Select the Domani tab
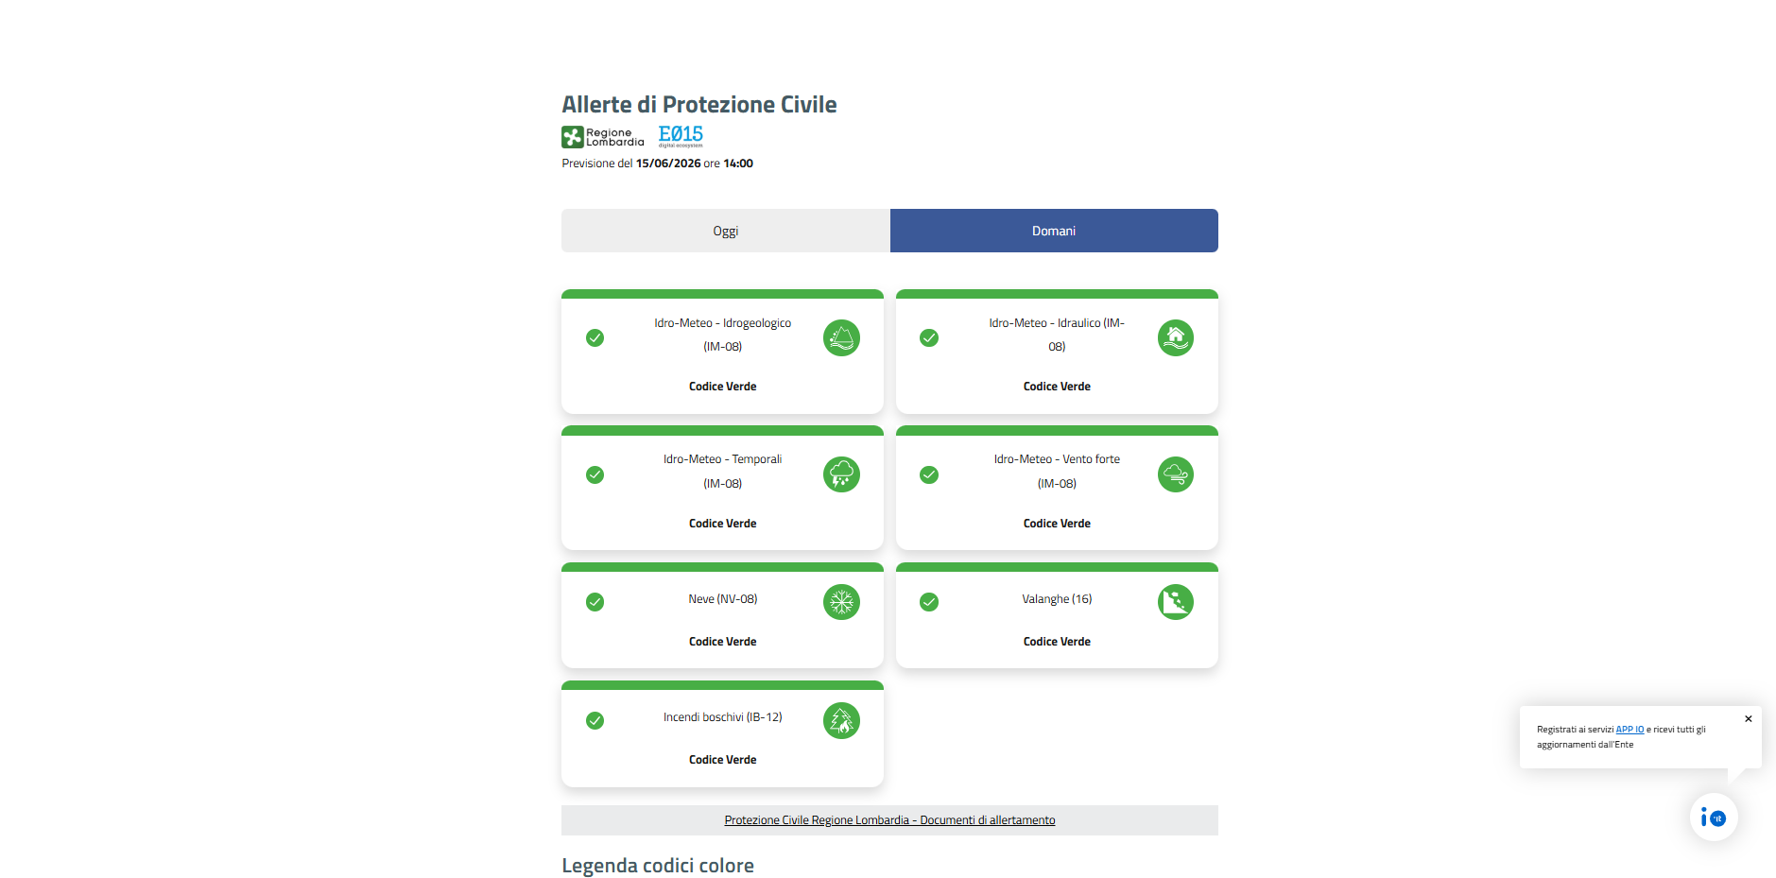 pyautogui.click(x=1054, y=231)
